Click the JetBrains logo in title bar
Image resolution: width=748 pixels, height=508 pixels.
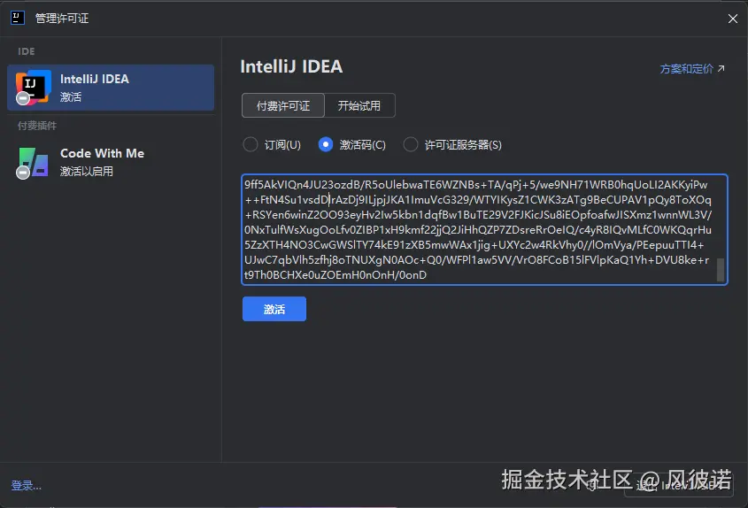tap(17, 18)
